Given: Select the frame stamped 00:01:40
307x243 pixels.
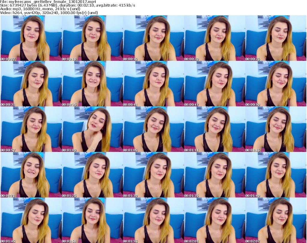Looking at the screenshot, I should coord(276,175).
